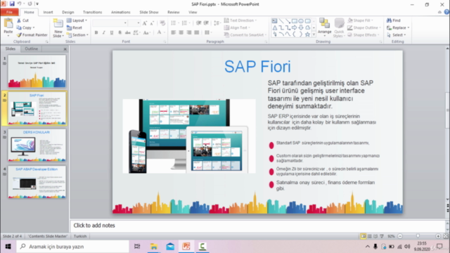Toggle underline formatting
Screen dimensions: 450x253
pyautogui.click(x=112, y=32)
